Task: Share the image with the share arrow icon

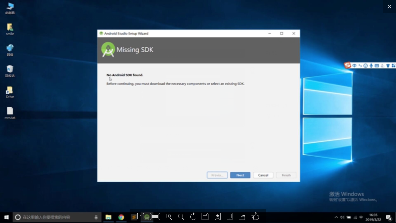Action: [x=242, y=216]
